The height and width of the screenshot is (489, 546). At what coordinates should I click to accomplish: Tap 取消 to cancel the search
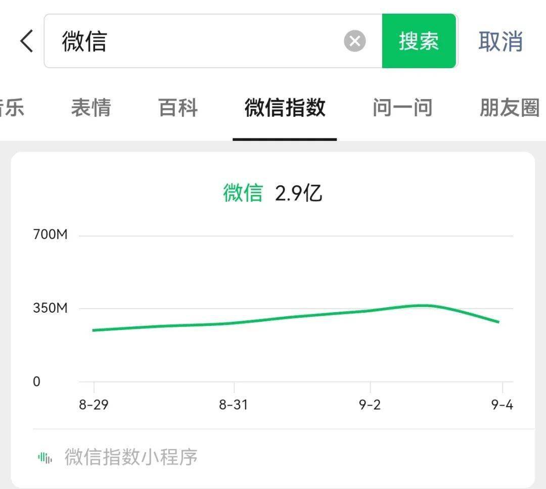(x=500, y=41)
